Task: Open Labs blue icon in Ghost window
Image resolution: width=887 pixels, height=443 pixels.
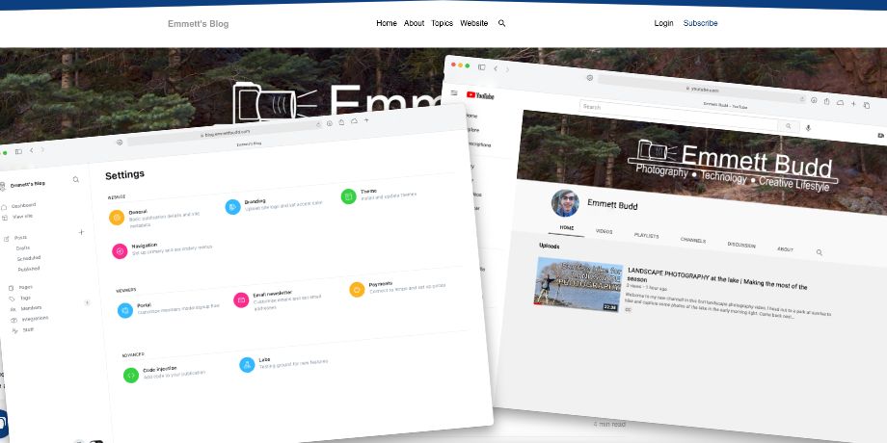Action: tap(247, 364)
